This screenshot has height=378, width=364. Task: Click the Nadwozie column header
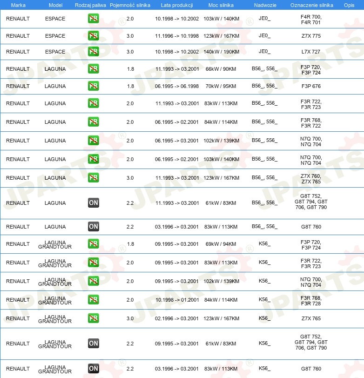(x=265, y=5)
